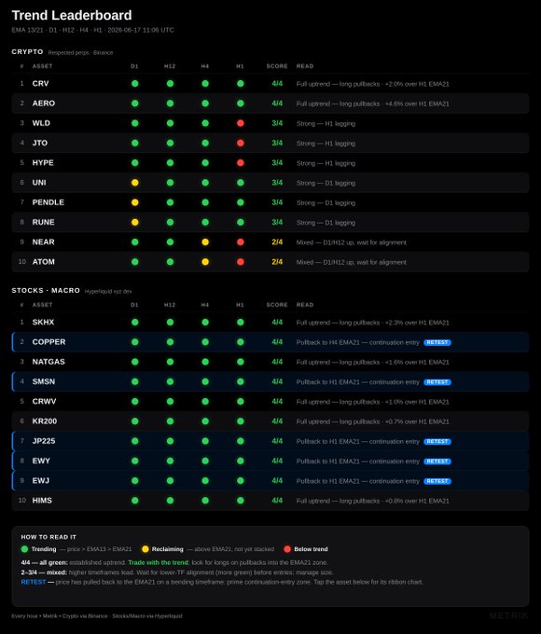This screenshot has width=541, height=634.
Task: Click the 3/4 score in UNI row
Action: coord(277,183)
